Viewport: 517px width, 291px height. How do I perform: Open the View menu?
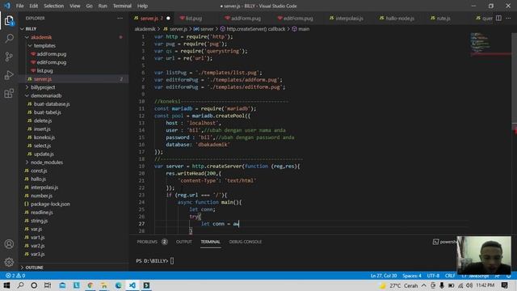(x=75, y=6)
